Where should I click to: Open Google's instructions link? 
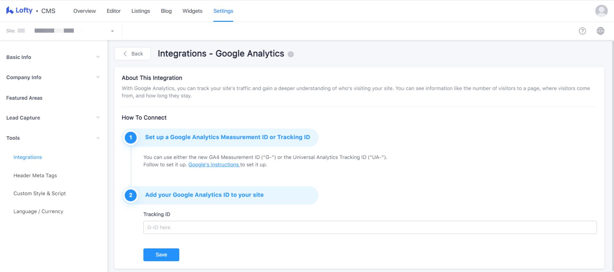(214, 164)
